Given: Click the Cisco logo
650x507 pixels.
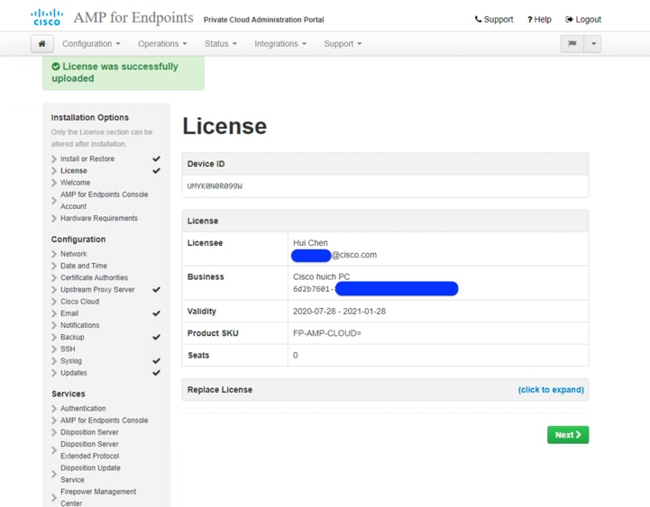Looking at the screenshot, I should click(x=47, y=18).
